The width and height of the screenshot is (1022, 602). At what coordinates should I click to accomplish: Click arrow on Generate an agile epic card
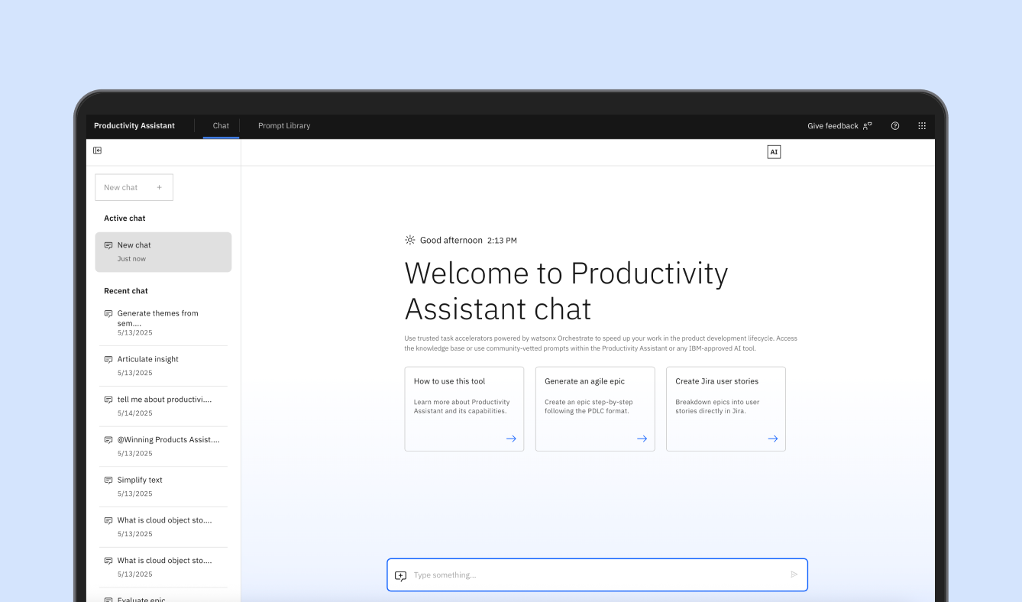pyautogui.click(x=642, y=439)
